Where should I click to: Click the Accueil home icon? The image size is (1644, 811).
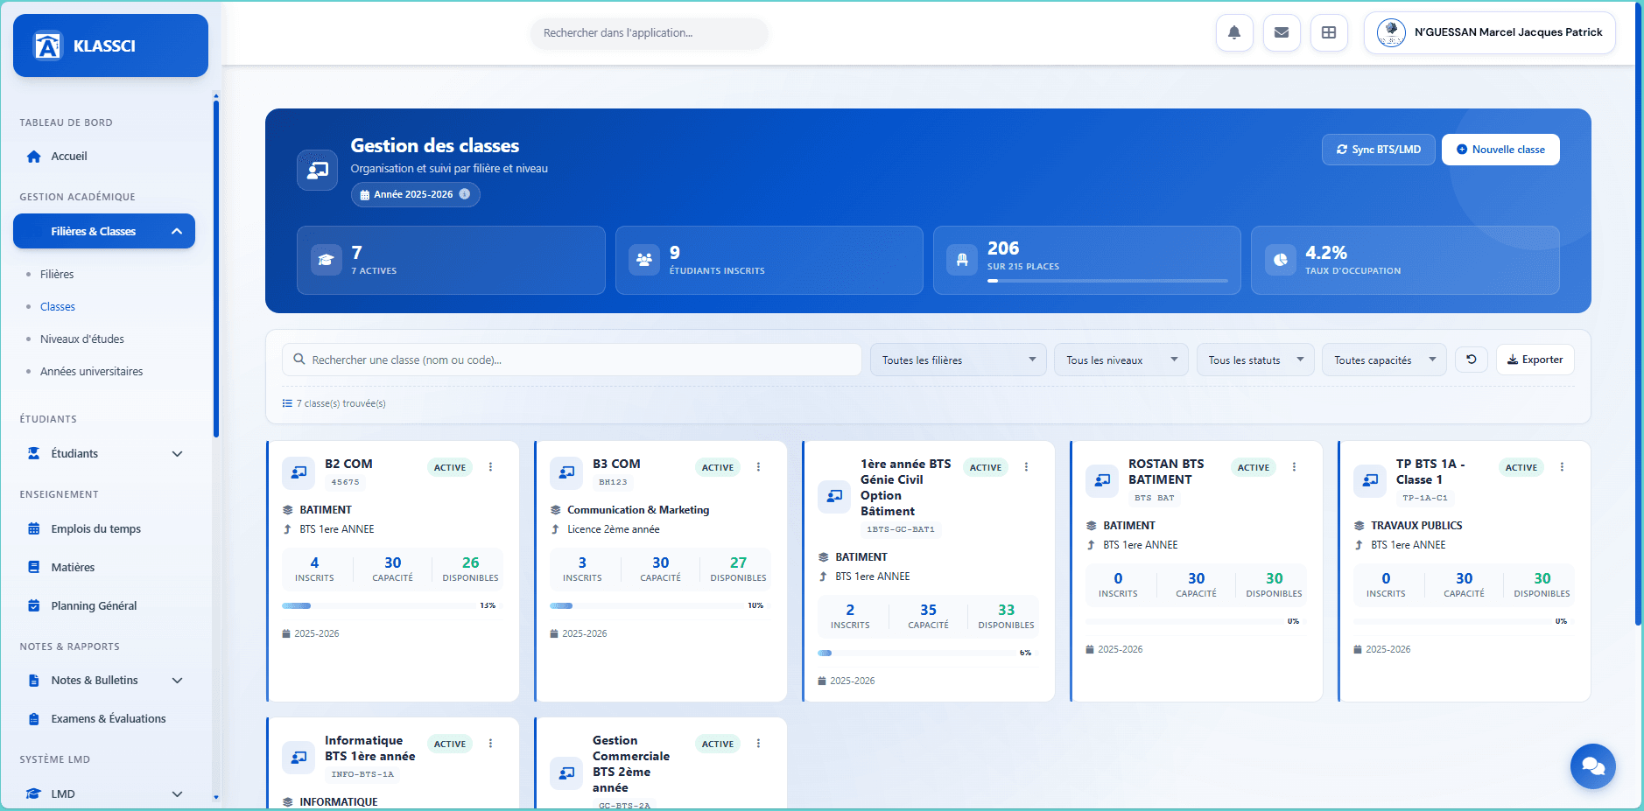tap(32, 156)
